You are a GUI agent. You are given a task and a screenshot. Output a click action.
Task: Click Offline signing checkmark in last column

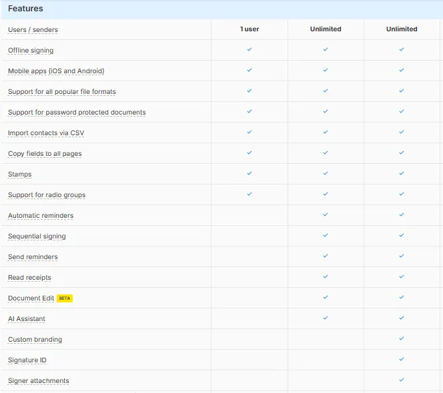(x=402, y=49)
